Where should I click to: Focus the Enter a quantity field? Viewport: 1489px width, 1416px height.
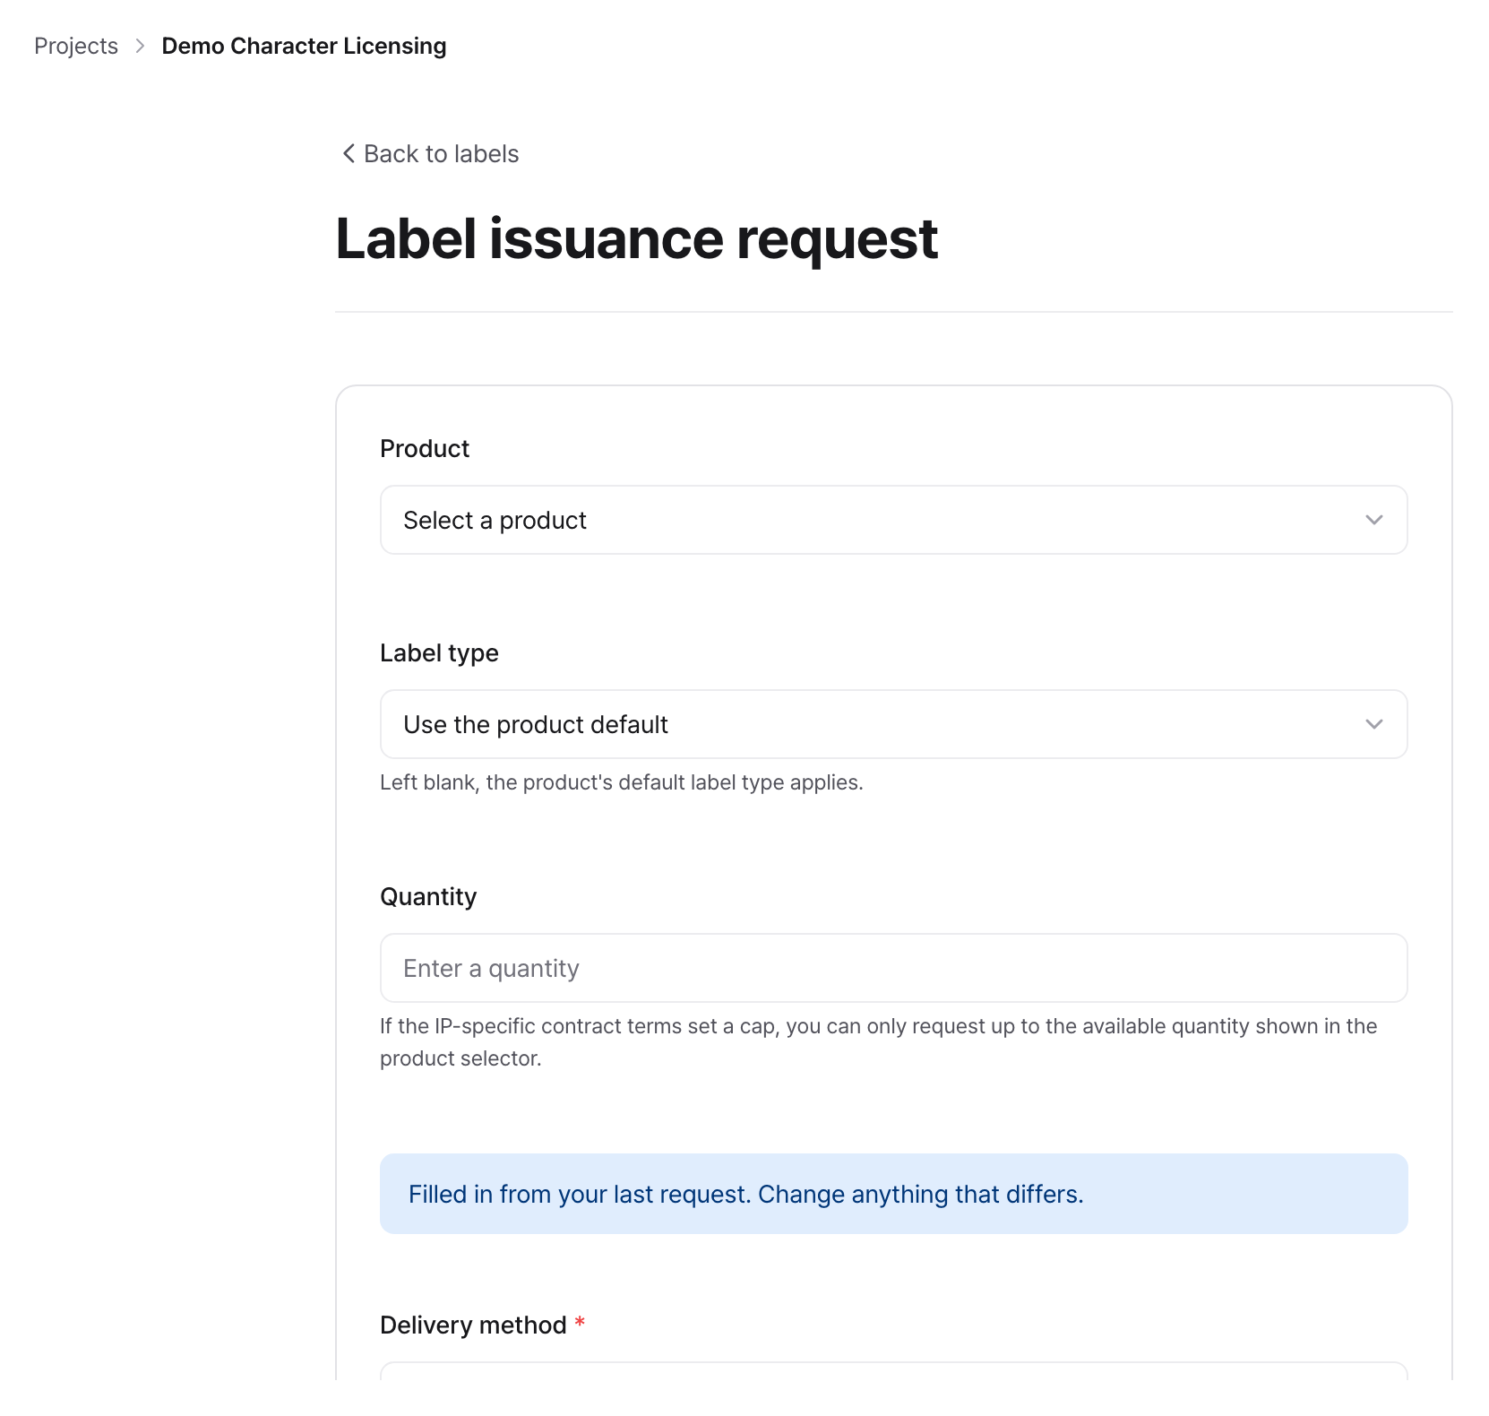(893, 968)
